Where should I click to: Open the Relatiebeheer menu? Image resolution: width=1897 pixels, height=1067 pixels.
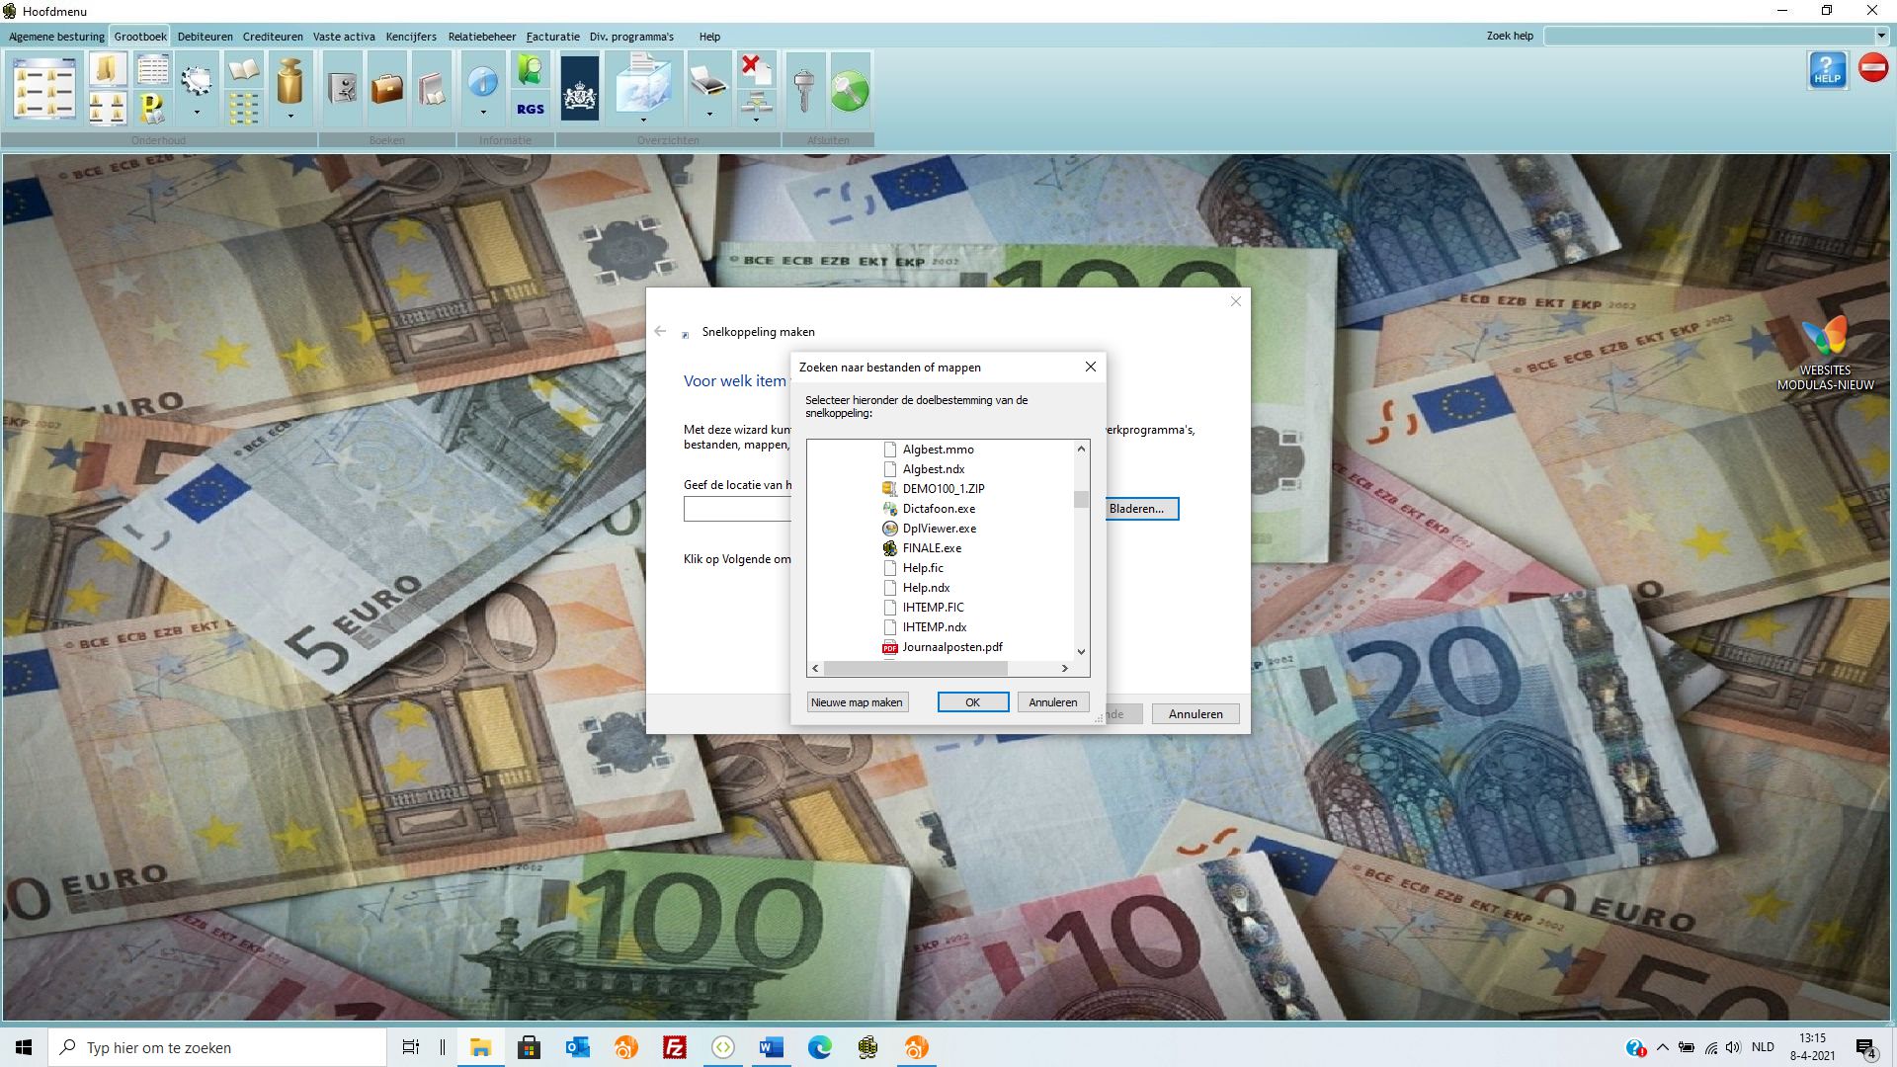(482, 37)
